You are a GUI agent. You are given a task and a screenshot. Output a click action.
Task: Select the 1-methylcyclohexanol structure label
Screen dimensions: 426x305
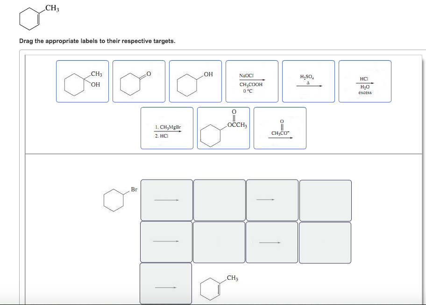click(x=82, y=81)
